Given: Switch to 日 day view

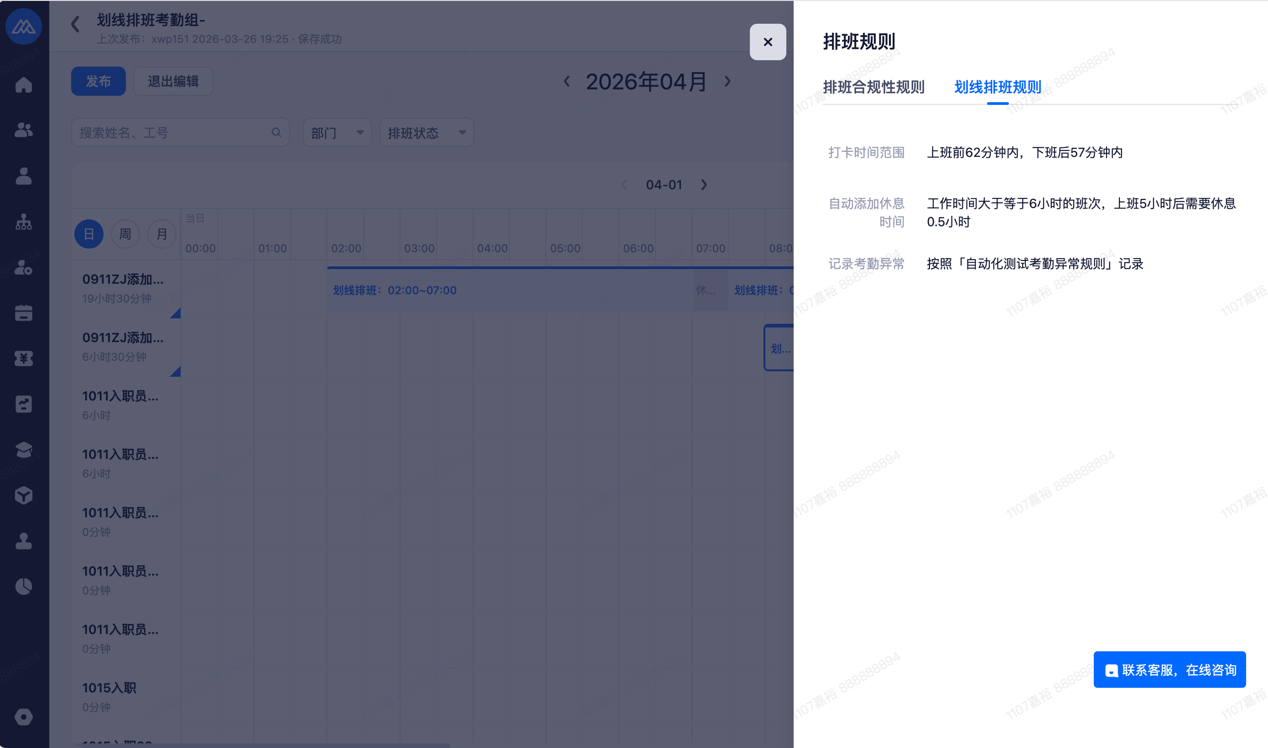Looking at the screenshot, I should click(88, 234).
